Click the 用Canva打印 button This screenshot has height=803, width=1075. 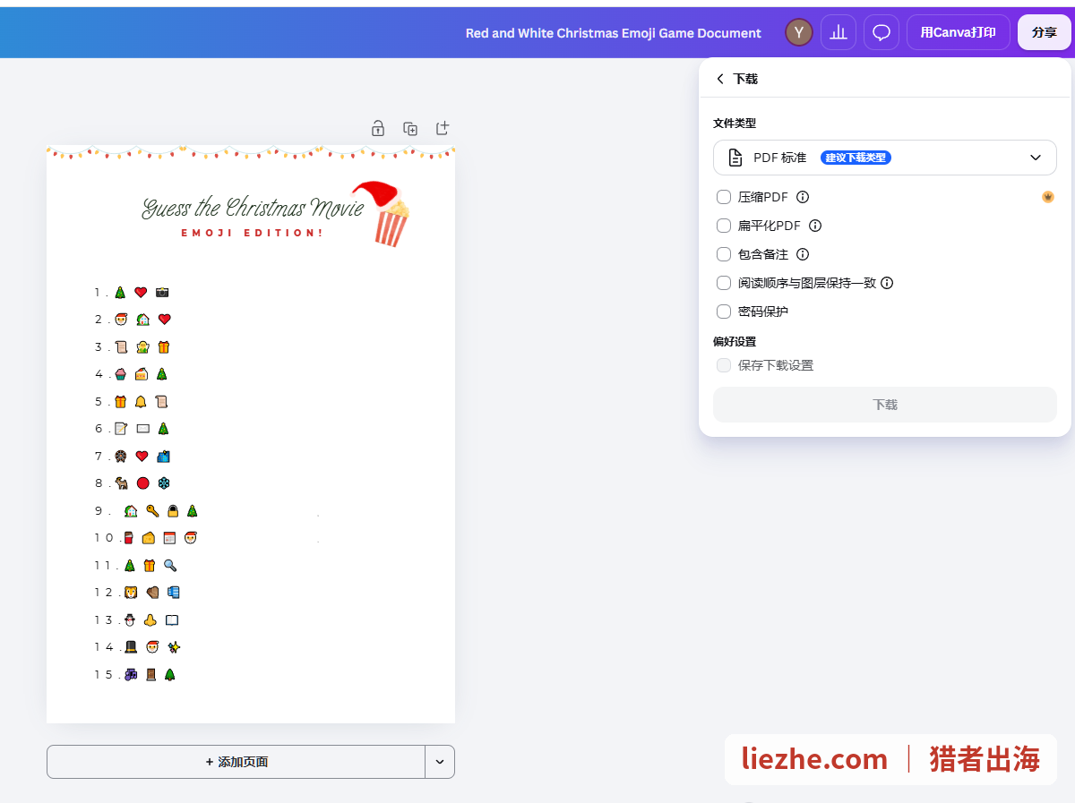959,32
